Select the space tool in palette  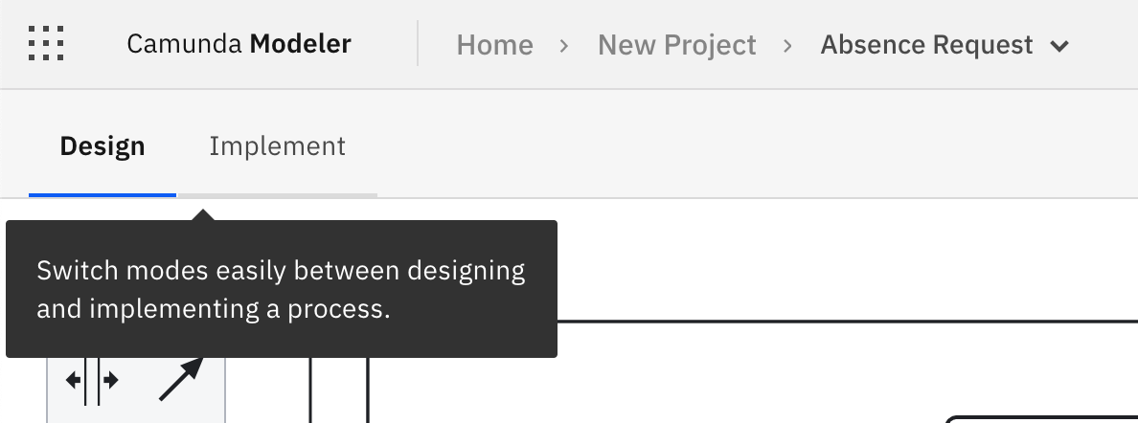point(92,381)
